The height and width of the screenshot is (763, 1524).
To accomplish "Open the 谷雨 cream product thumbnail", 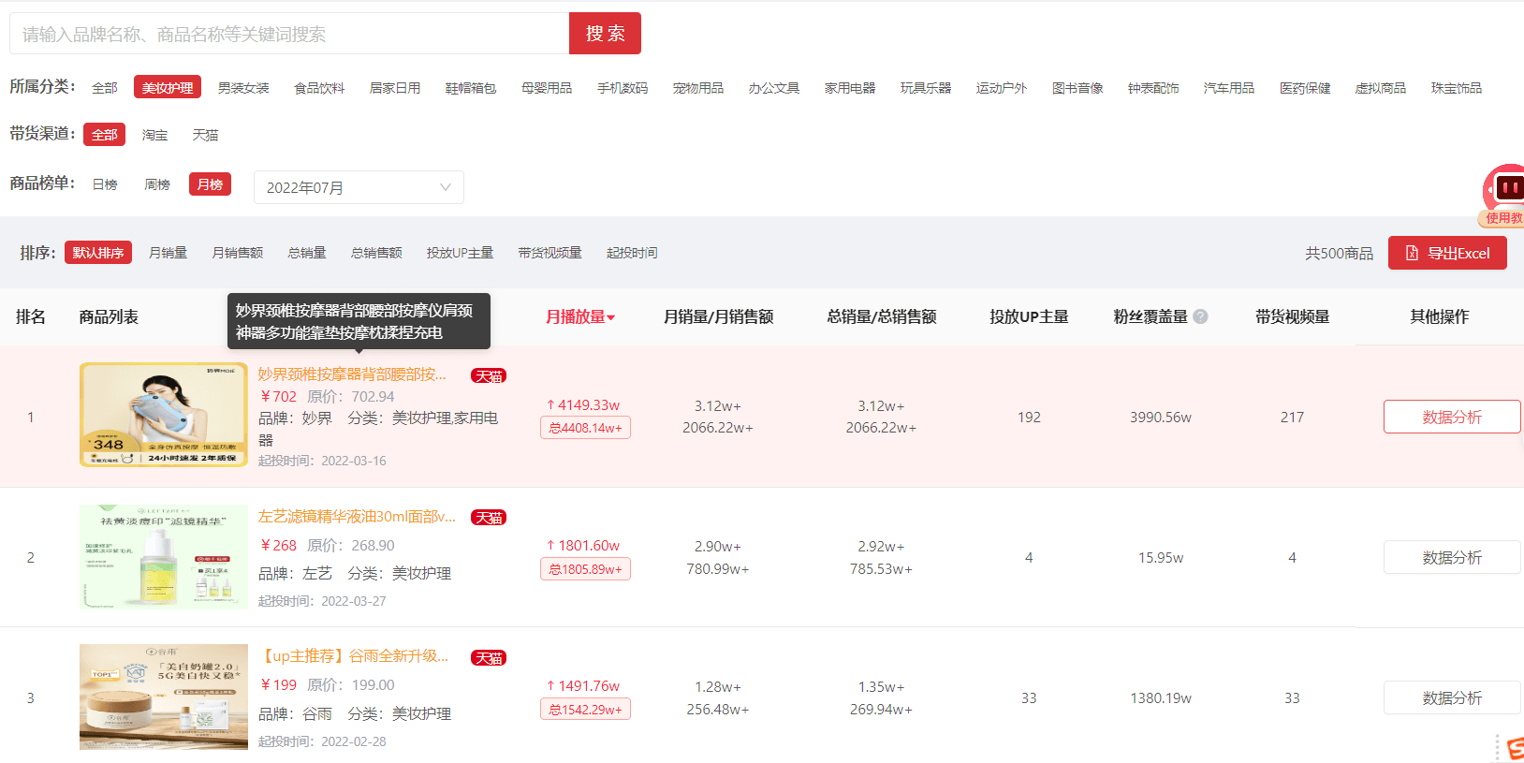I will 164,697.
